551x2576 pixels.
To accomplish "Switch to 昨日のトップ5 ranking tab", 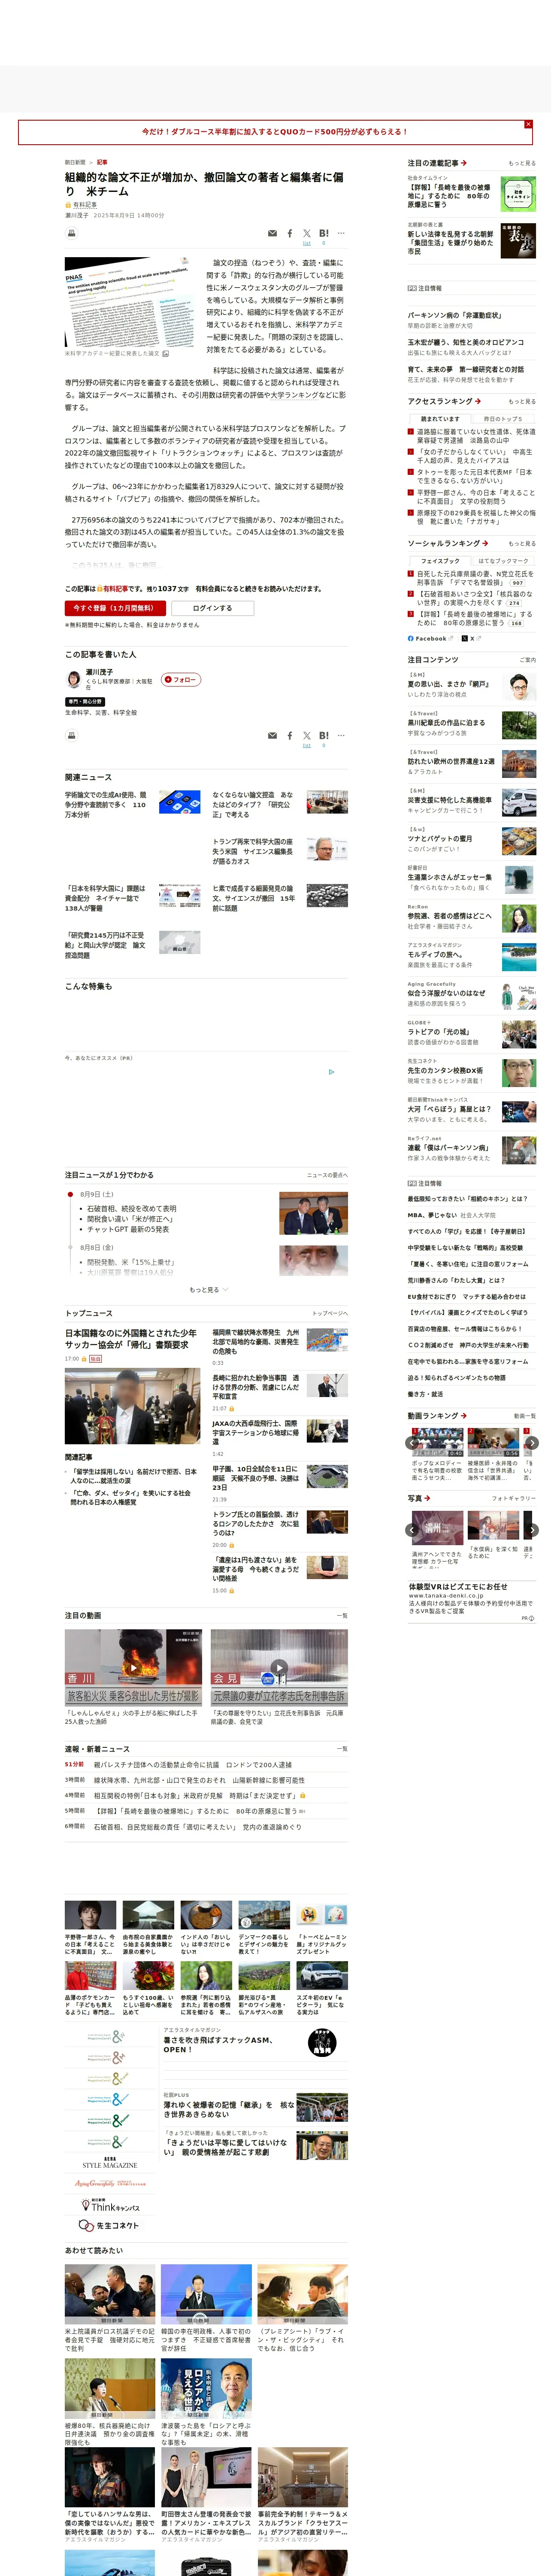I will [503, 419].
